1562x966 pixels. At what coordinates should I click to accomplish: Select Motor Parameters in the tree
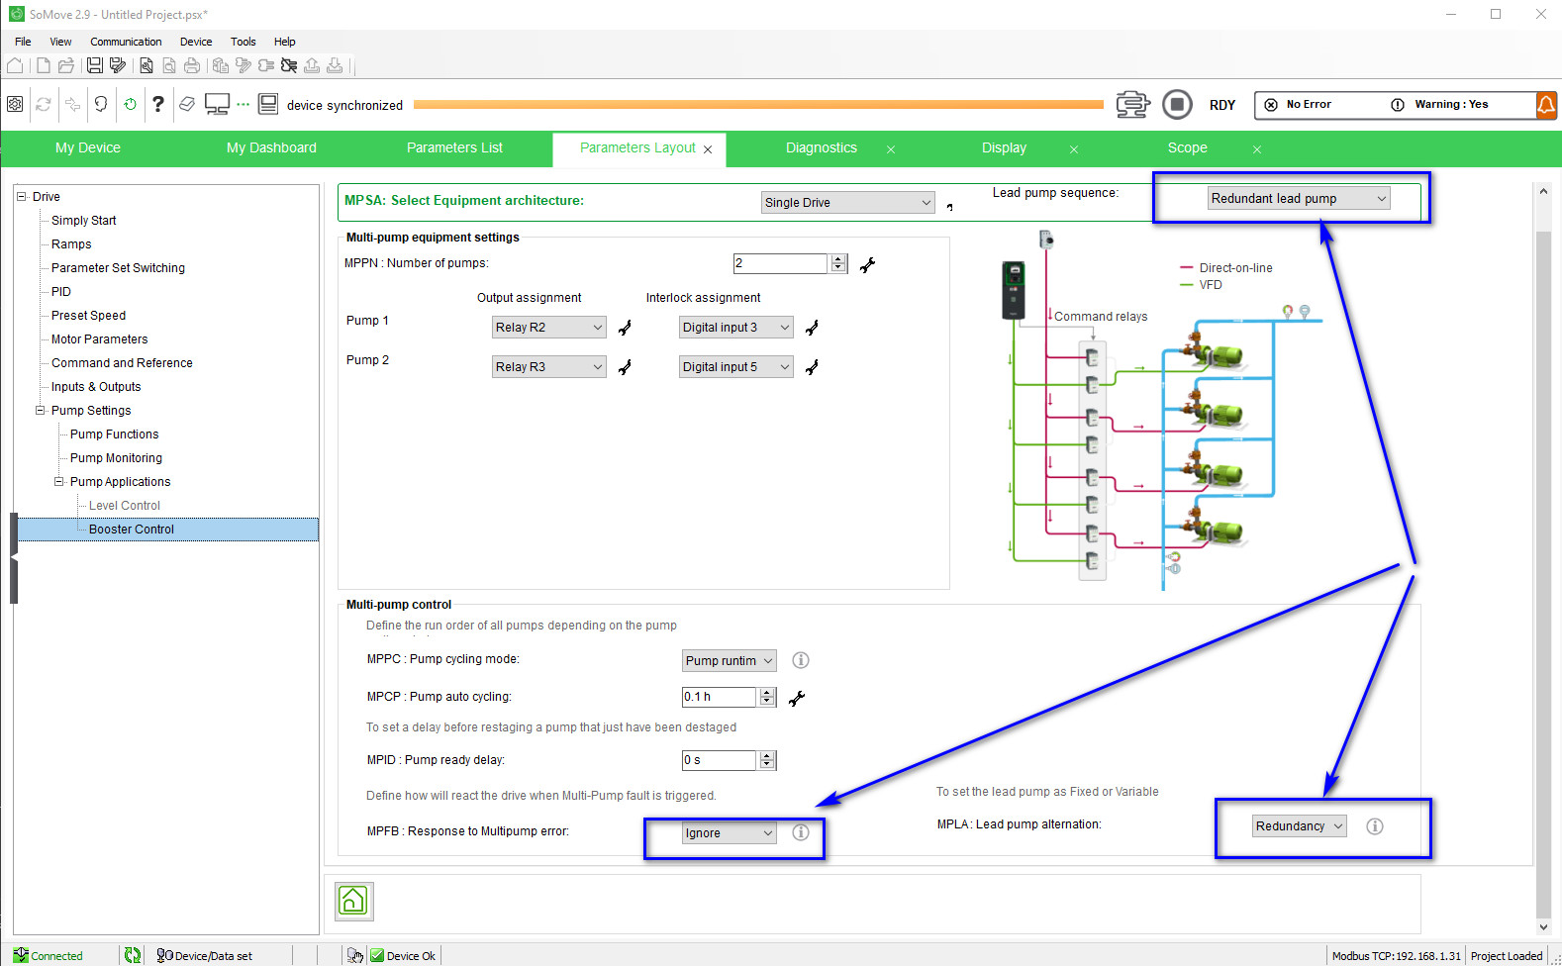click(x=99, y=339)
